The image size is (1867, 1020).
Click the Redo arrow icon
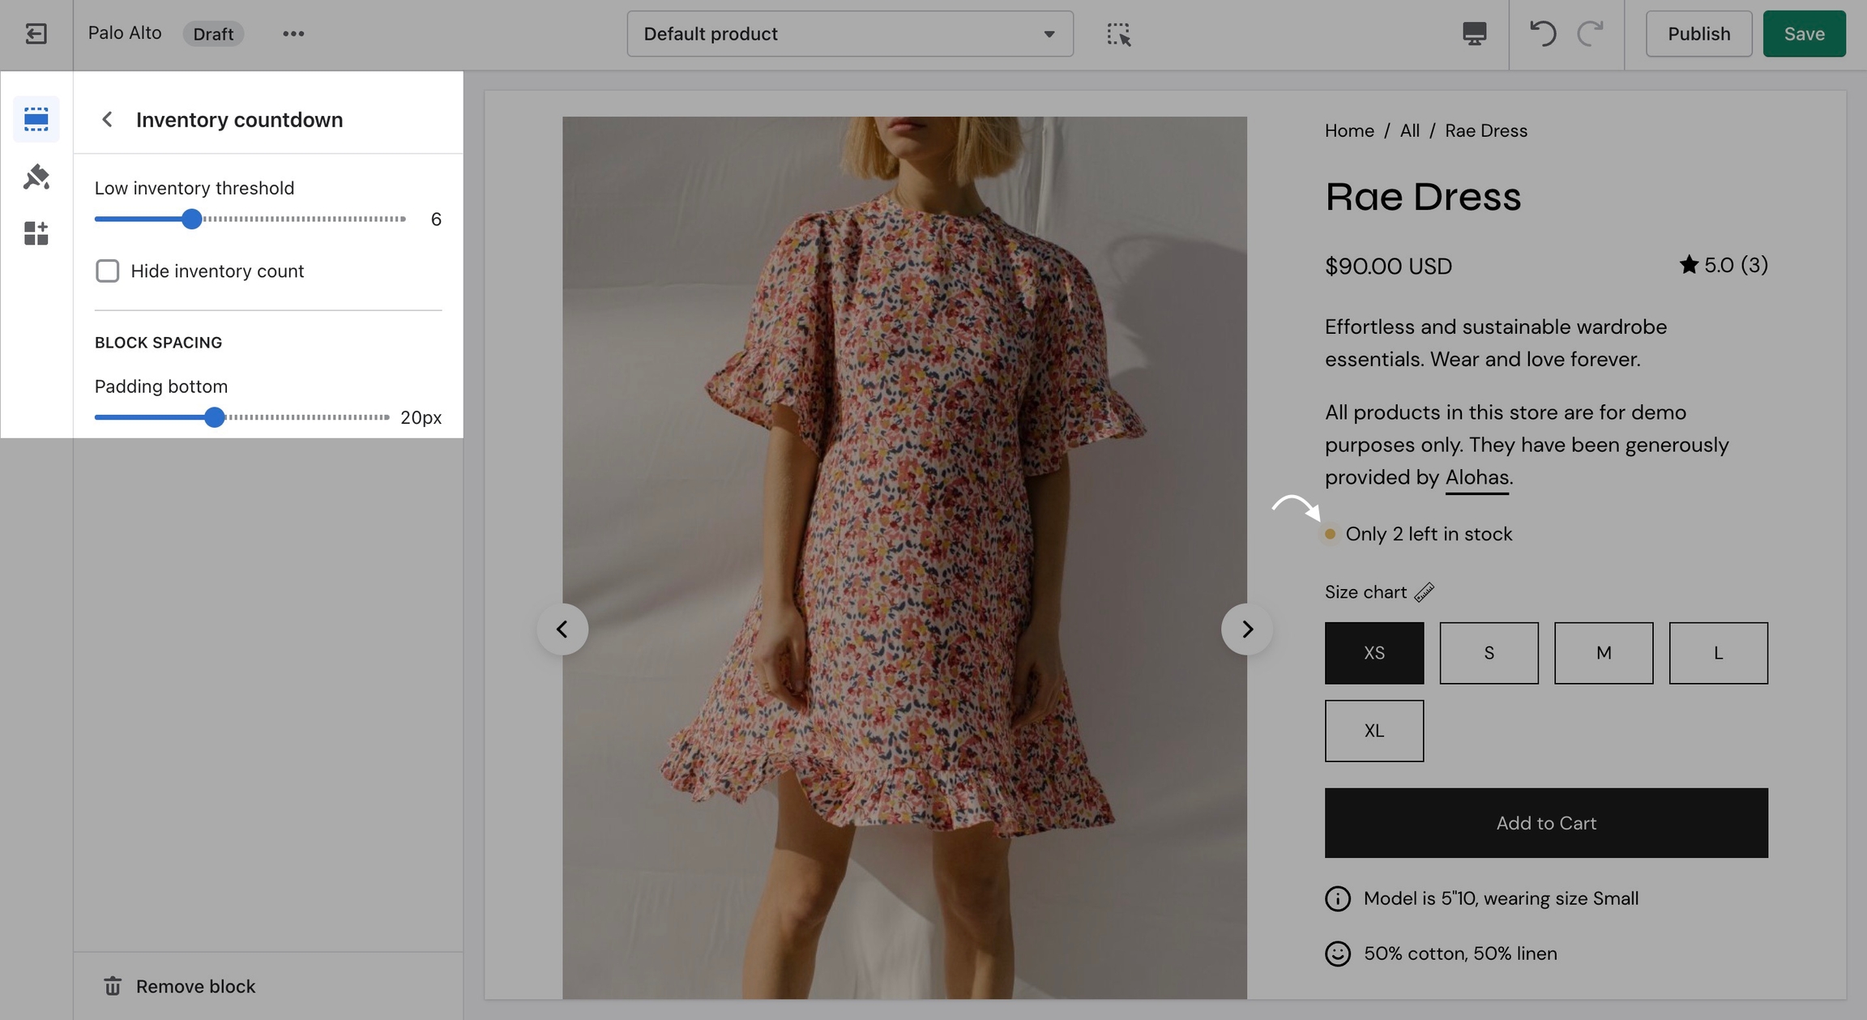(x=1591, y=34)
